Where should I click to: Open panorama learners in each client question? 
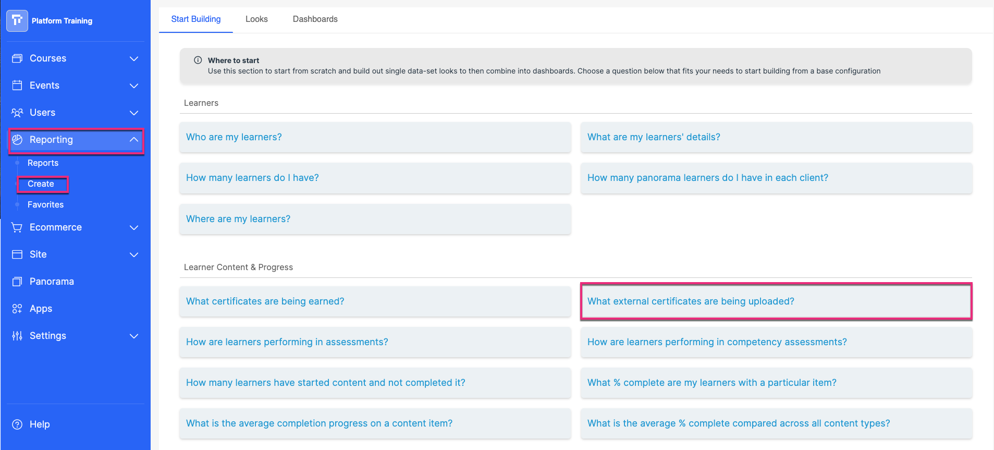[x=777, y=178]
